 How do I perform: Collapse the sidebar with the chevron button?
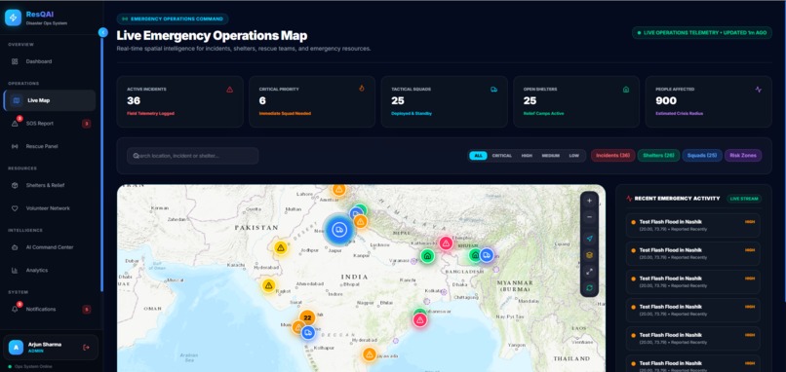point(102,32)
